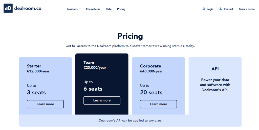Click Learn more under Corporate plan
The width and height of the screenshot is (259, 130).
pos(158,104)
